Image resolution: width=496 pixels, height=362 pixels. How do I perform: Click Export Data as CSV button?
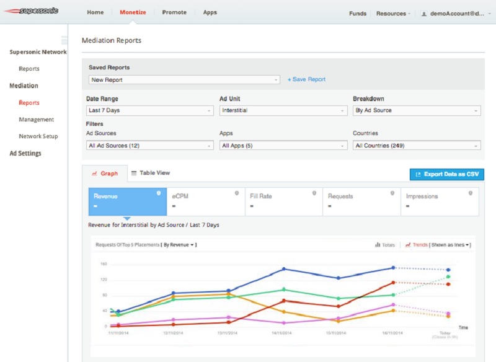click(x=446, y=174)
